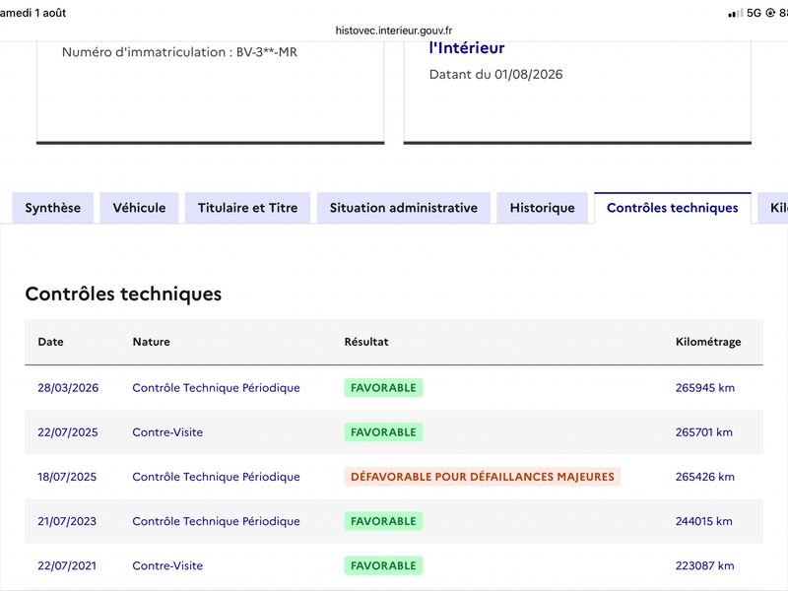Image resolution: width=788 pixels, height=591 pixels.
Task: Click the 18/07/2025 date cell
Action: click(x=67, y=477)
